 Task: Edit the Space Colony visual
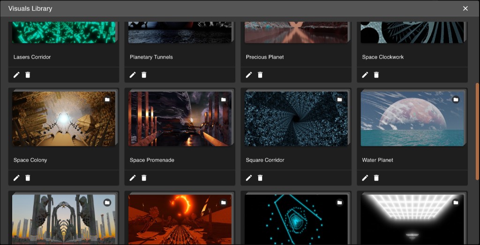pos(16,178)
